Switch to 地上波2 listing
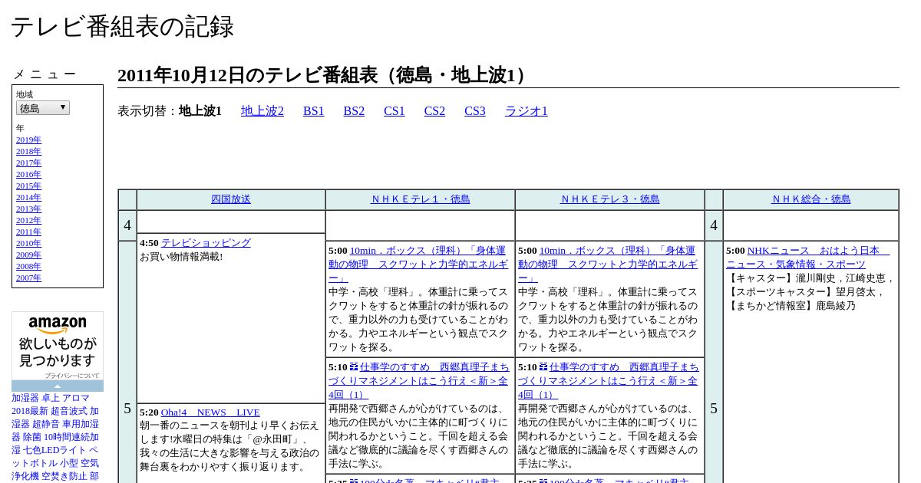This screenshot has height=483, width=921. 262,111
